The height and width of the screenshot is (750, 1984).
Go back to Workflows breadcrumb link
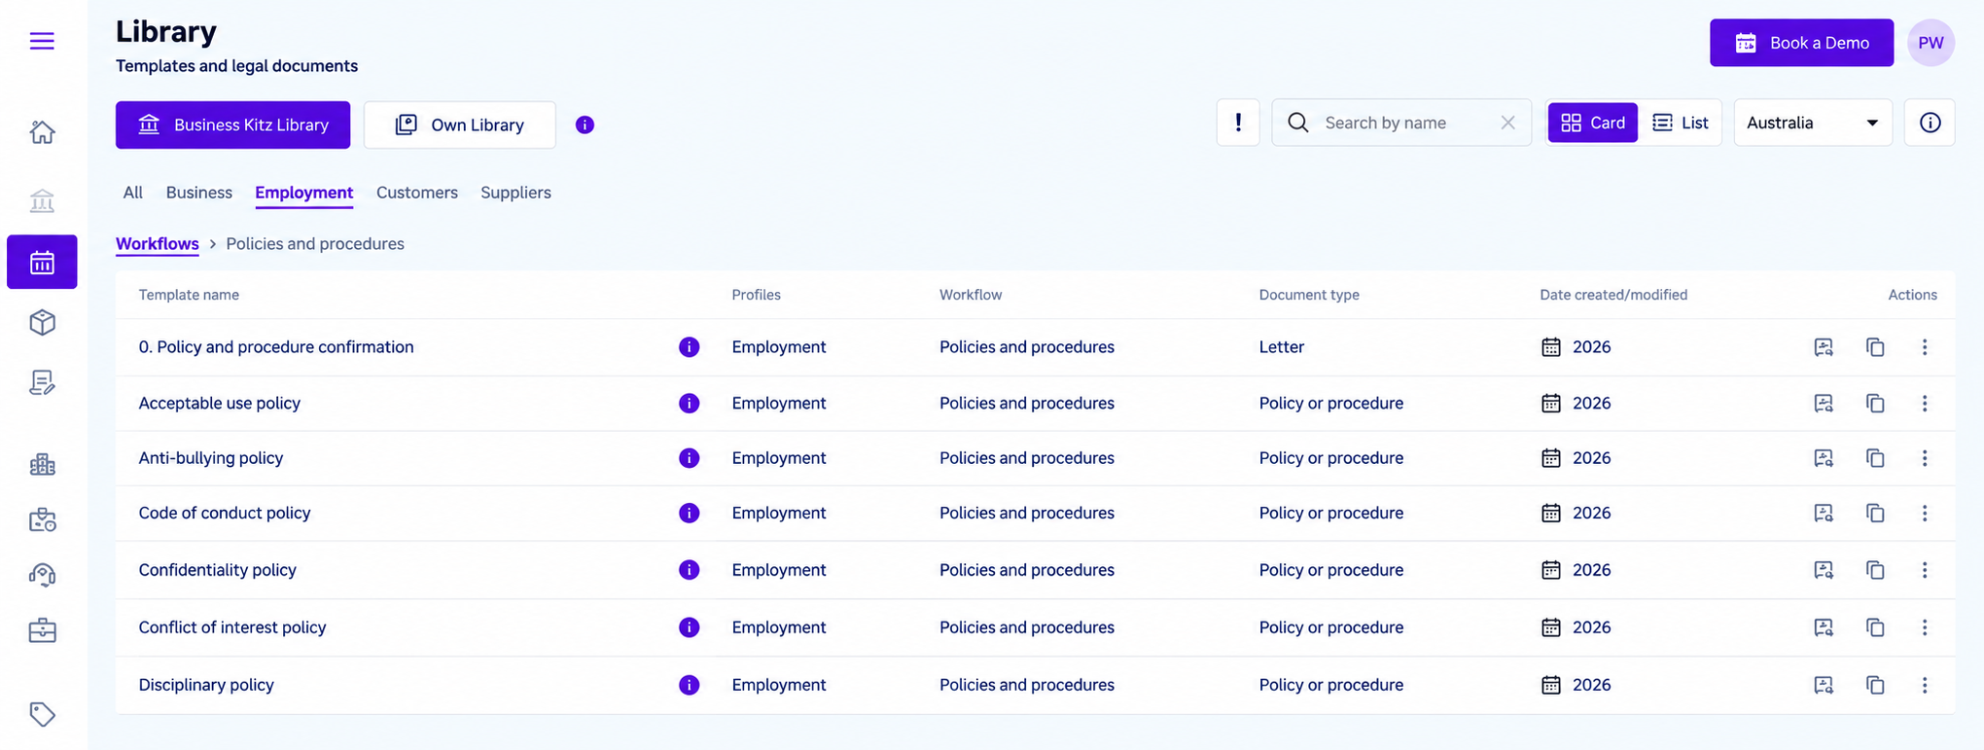tap(158, 244)
